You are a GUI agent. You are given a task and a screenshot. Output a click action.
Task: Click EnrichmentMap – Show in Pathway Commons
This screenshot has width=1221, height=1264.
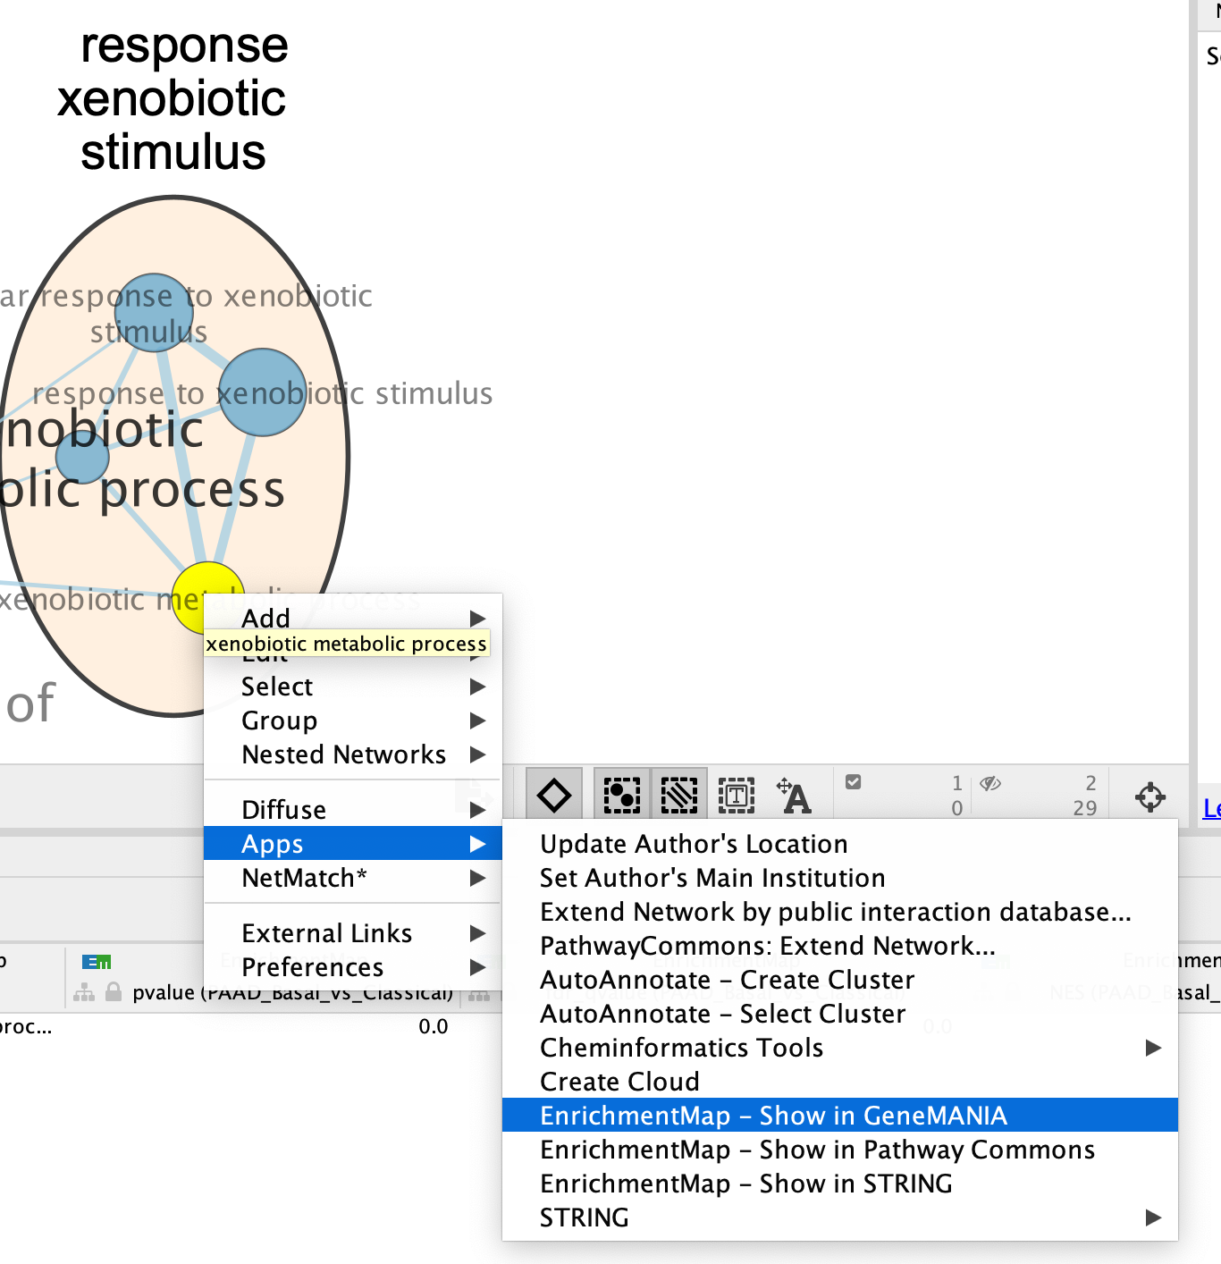pos(817,1150)
